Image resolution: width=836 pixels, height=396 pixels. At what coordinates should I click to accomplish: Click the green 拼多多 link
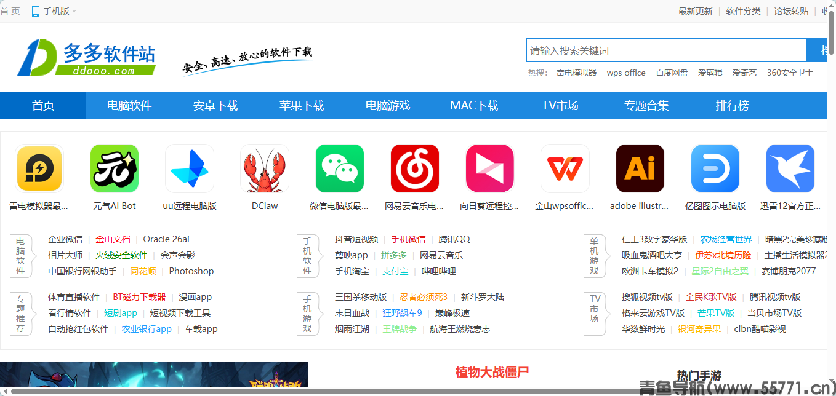pos(394,255)
